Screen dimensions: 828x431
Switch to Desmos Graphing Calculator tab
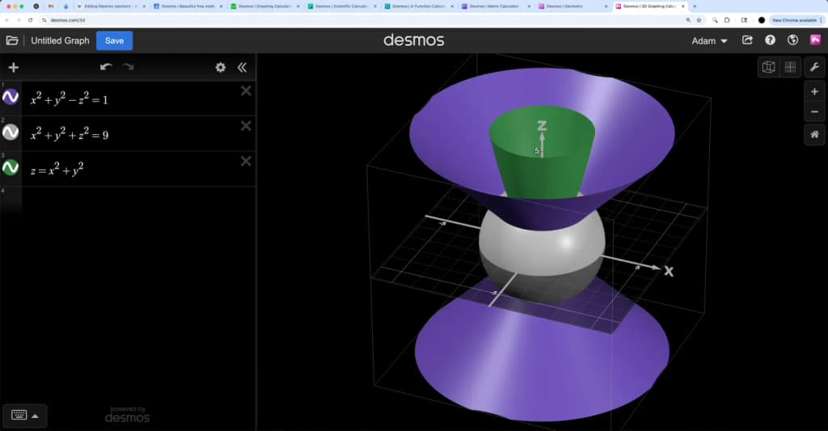pos(263,6)
